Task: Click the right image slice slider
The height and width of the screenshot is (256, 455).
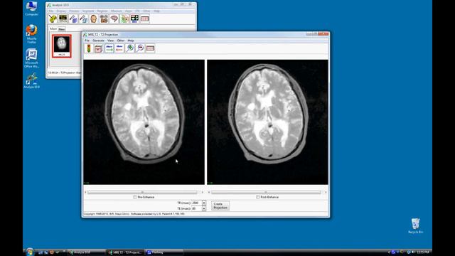Action: 266,192
